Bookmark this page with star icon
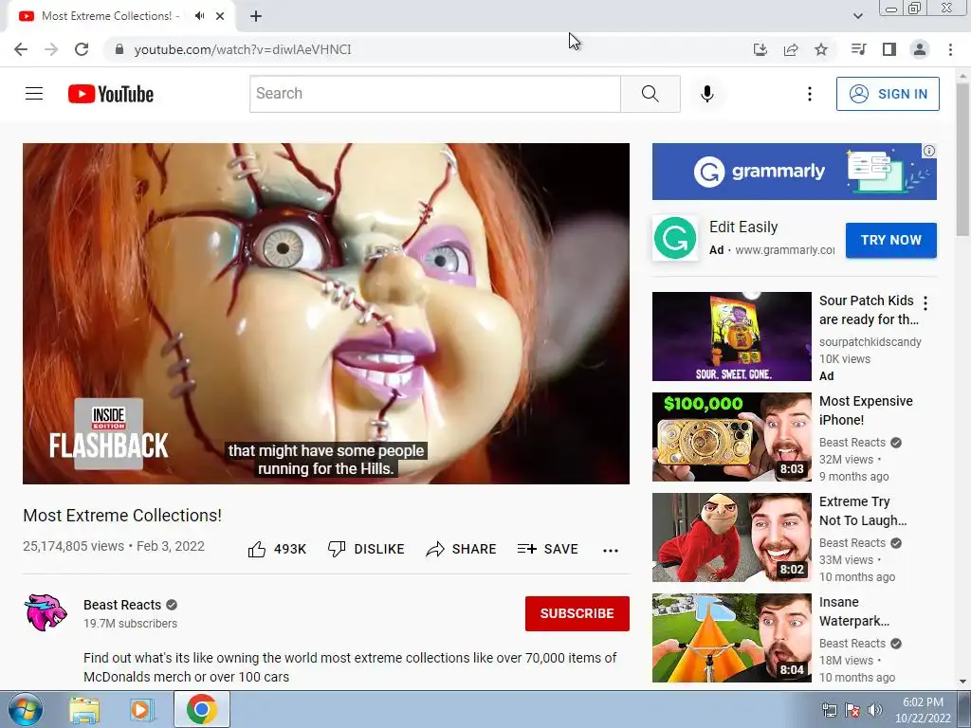Screen dimensions: 971x728 [821, 49]
